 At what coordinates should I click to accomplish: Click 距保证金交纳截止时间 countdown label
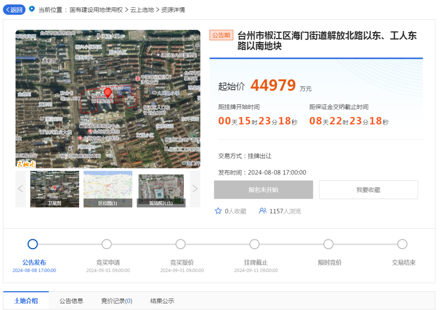pyautogui.click(x=339, y=107)
